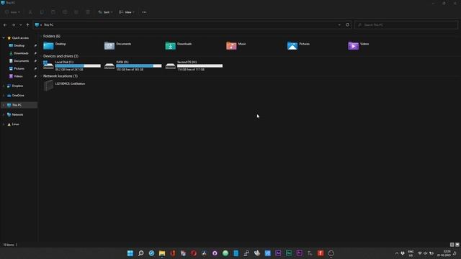
Task: Select Documents in Quick access sidebar
Action: tap(21, 60)
